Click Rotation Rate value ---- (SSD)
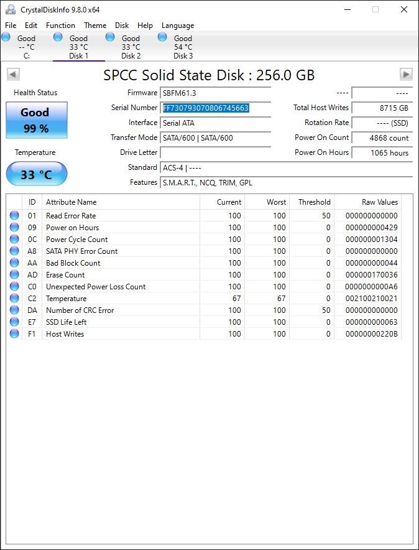The width and height of the screenshot is (419, 550). pos(382,123)
